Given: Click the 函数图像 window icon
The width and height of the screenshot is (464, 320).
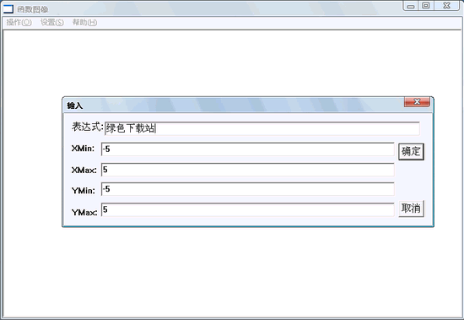Looking at the screenshot, I should click(8, 9).
